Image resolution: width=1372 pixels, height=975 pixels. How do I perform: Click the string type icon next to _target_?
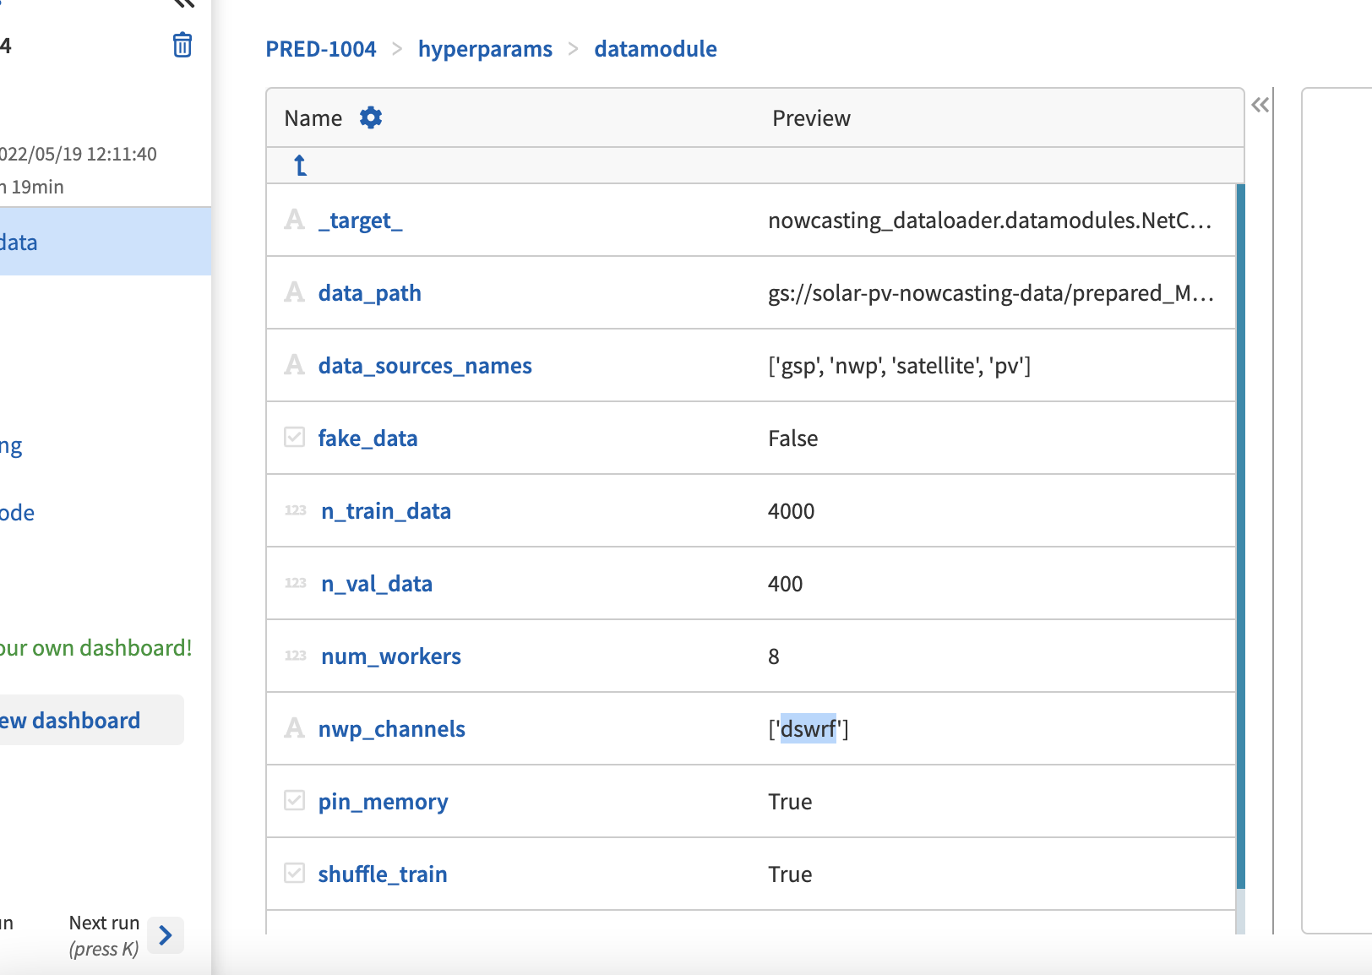[293, 218]
